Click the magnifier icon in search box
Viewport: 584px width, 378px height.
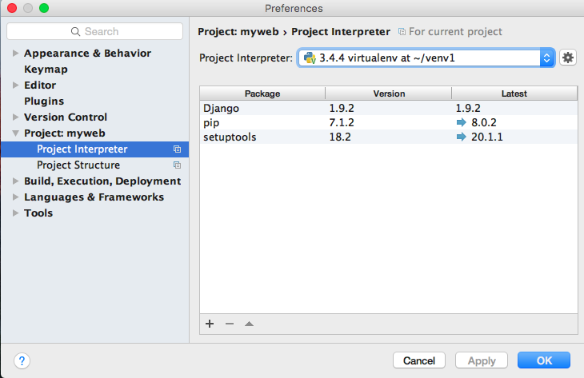pyautogui.click(x=75, y=32)
